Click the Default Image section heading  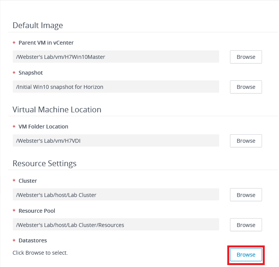pyautogui.click(x=38, y=25)
